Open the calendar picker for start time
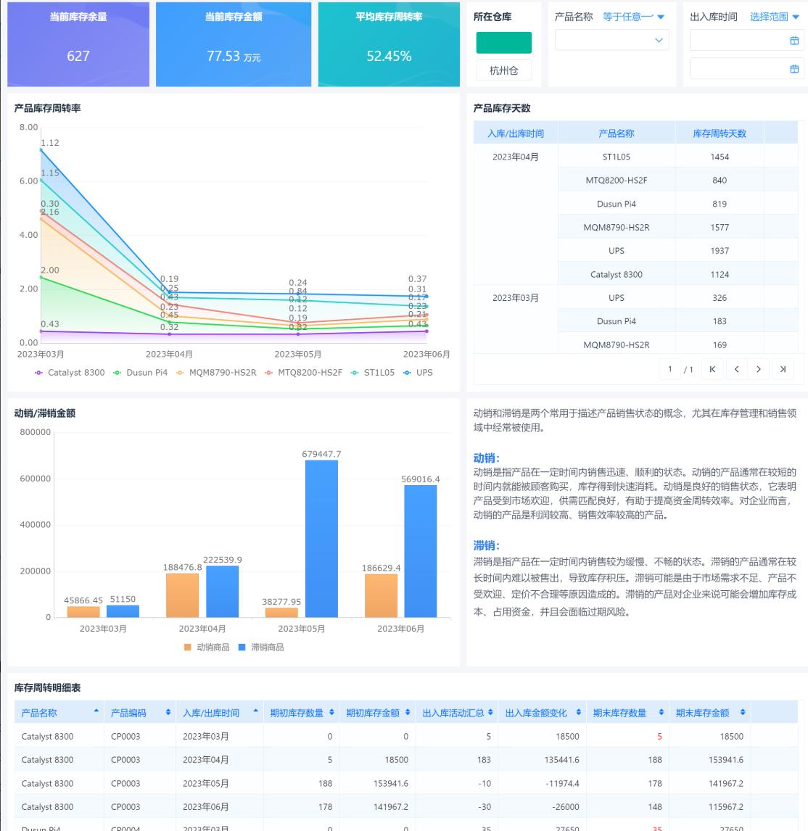 (796, 40)
